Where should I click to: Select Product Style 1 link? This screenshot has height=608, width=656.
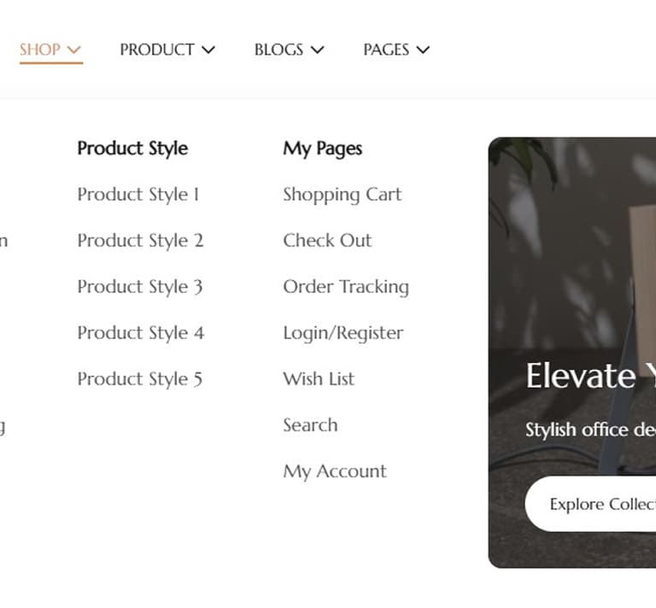(138, 195)
